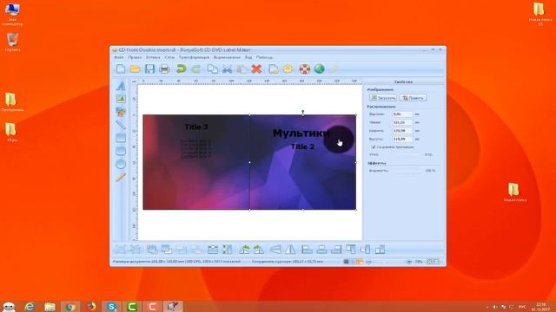Click the globe website icon
Viewport: 556px width, 312px height.
coord(319,69)
